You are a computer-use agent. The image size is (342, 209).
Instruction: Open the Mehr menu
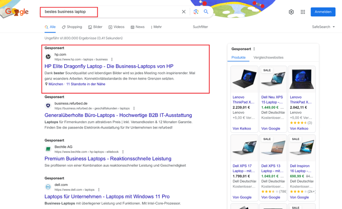pos(156,27)
